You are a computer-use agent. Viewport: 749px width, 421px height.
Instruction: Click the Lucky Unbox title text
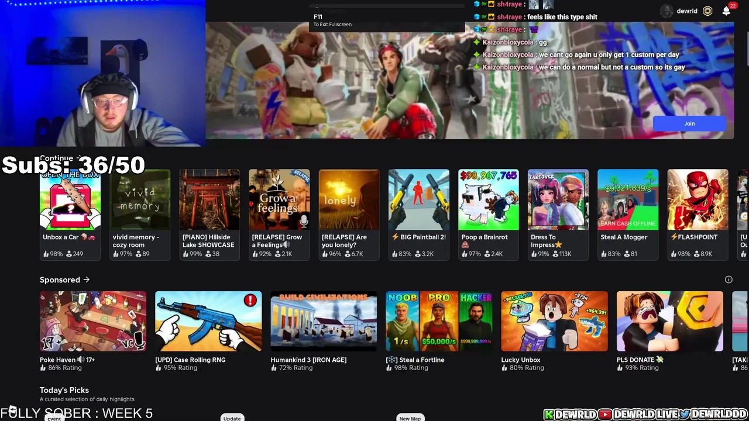click(521, 360)
